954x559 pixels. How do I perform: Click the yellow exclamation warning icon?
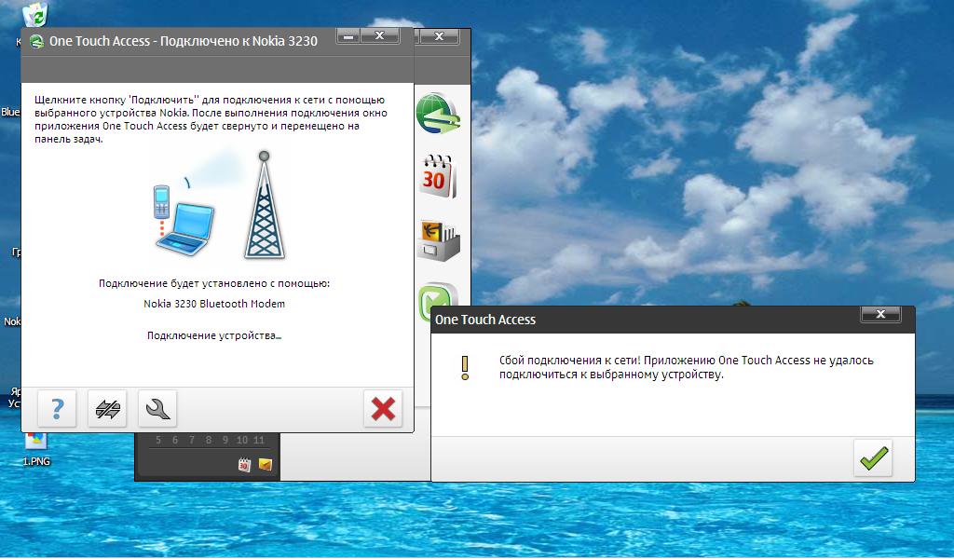point(465,368)
